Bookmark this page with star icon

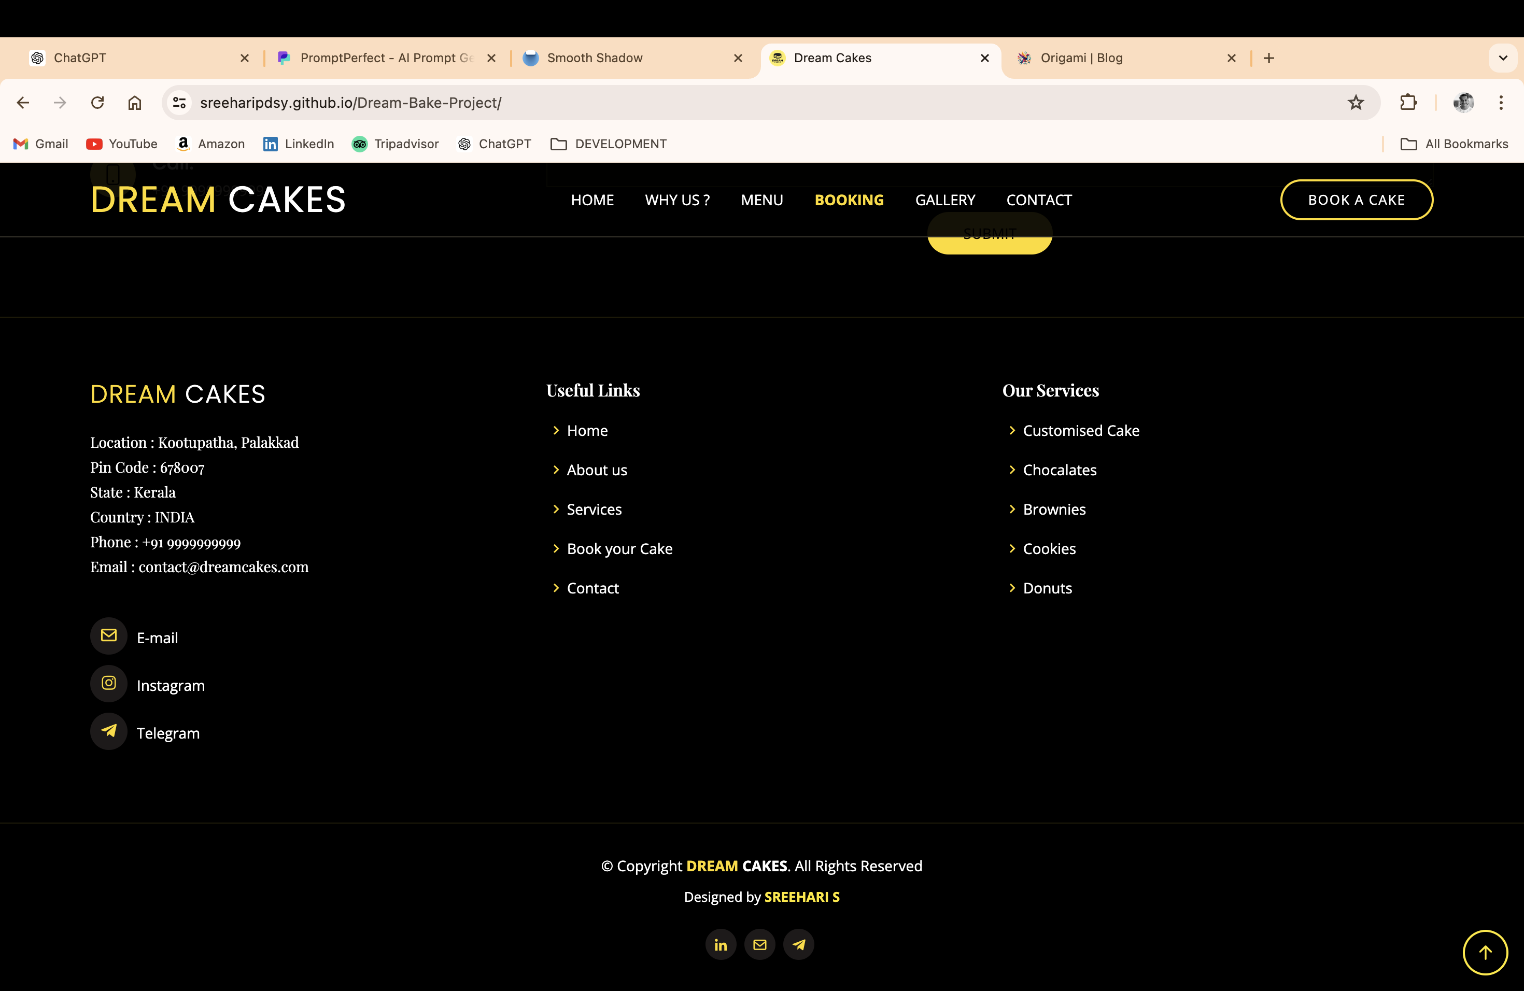coord(1356,103)
